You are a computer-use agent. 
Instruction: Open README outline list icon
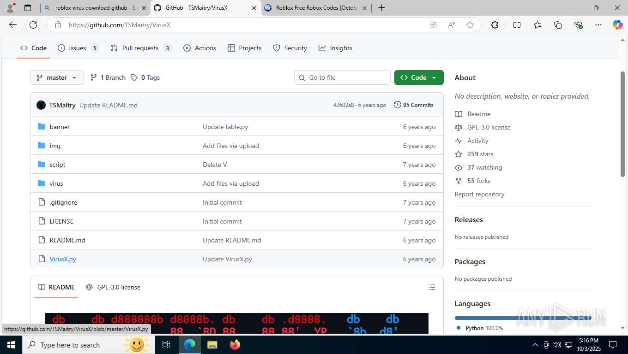pyautogui.click(x=432, y=287)
